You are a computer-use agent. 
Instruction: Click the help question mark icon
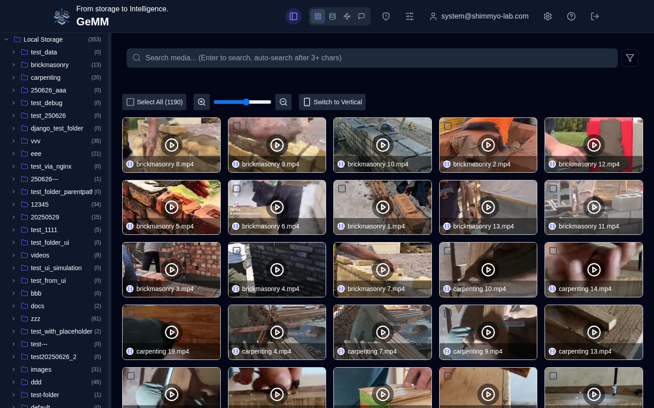pos(571,16)
